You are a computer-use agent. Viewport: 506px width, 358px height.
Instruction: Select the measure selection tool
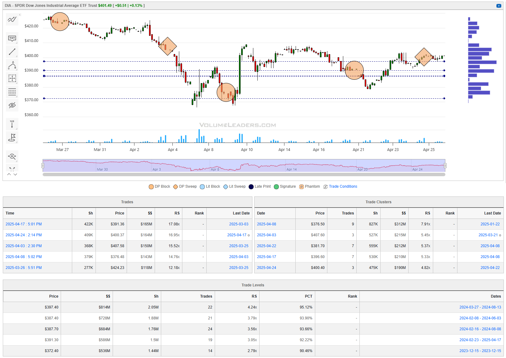(12, 78)
